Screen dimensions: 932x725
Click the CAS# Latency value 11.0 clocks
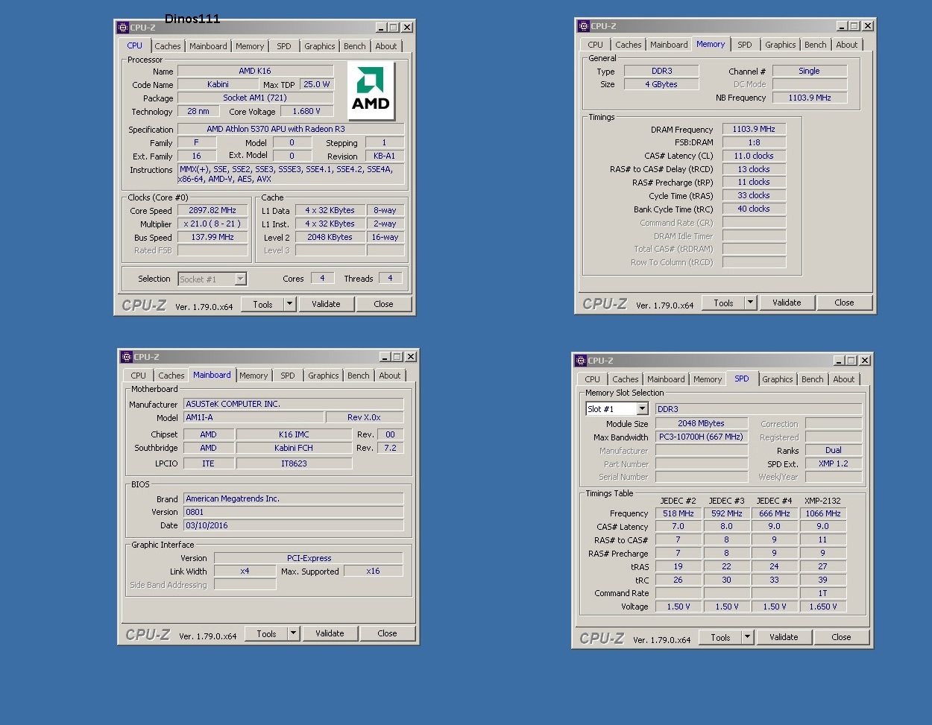(754, 156)
